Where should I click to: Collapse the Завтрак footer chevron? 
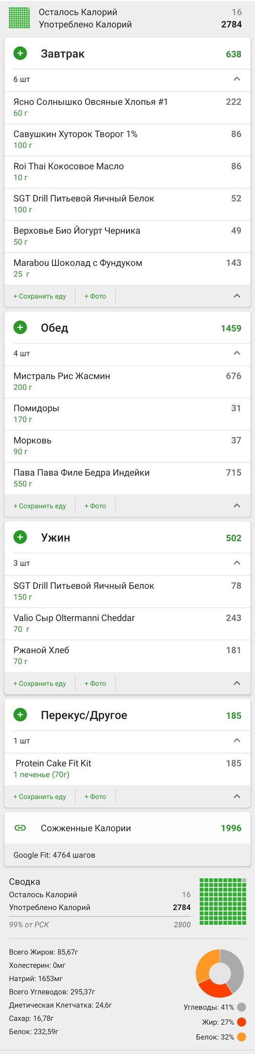tap(237, 296)
